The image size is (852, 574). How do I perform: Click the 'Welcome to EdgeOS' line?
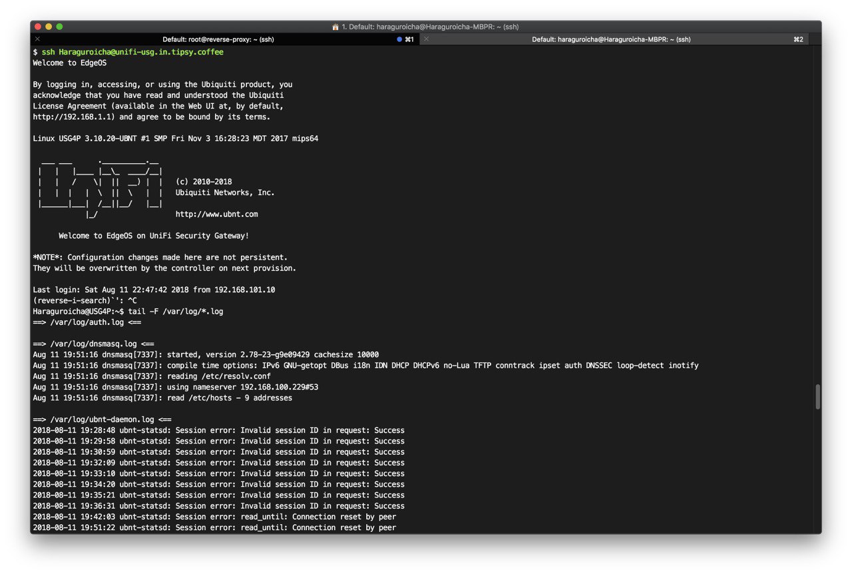[x=70, y=63]
